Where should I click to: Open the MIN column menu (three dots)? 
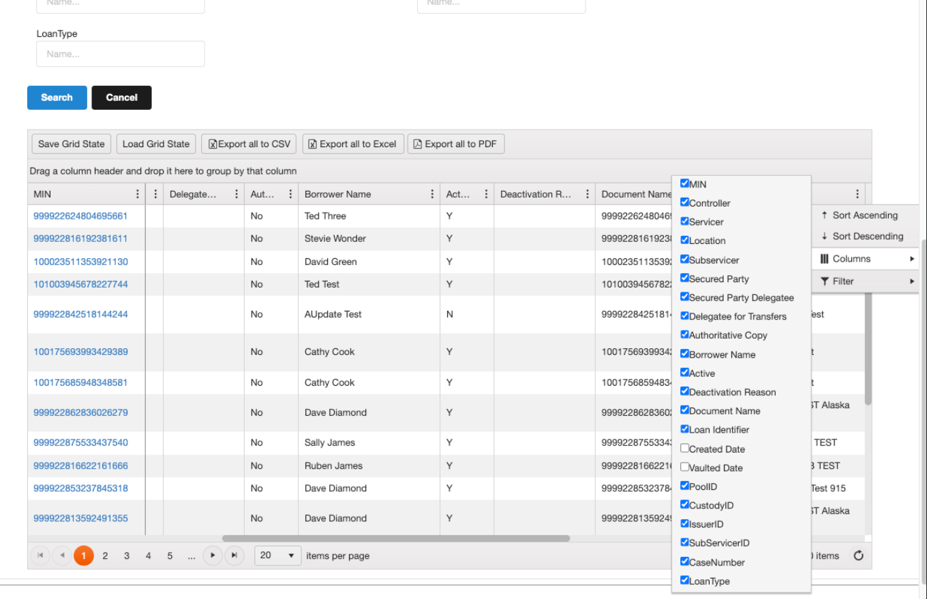tap(138, 194)
